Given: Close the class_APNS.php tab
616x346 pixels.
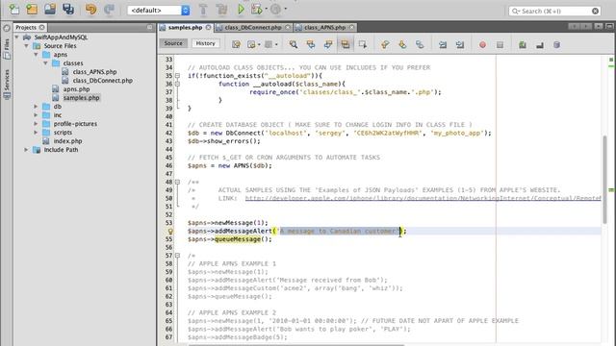Looking at the screenshot, I should tap(351, 27).
